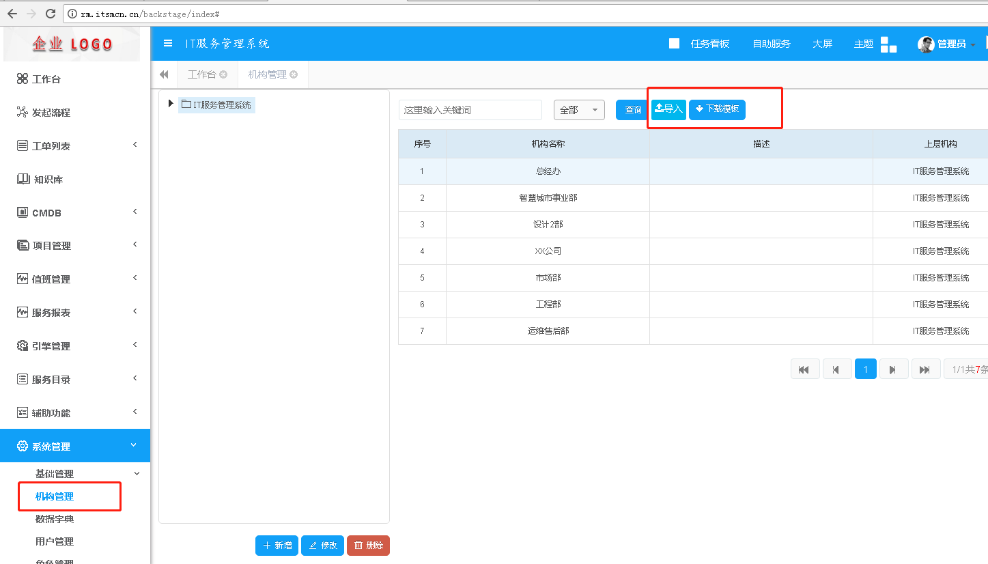Click the red 删除 button
Image resolution: width=988 pixels, height=564 pixels.
pyautogui.click(x=368, y=546)
